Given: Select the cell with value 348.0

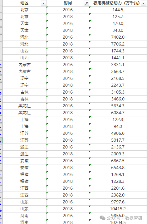Looking at the screenshot, I should pos(118,31).
